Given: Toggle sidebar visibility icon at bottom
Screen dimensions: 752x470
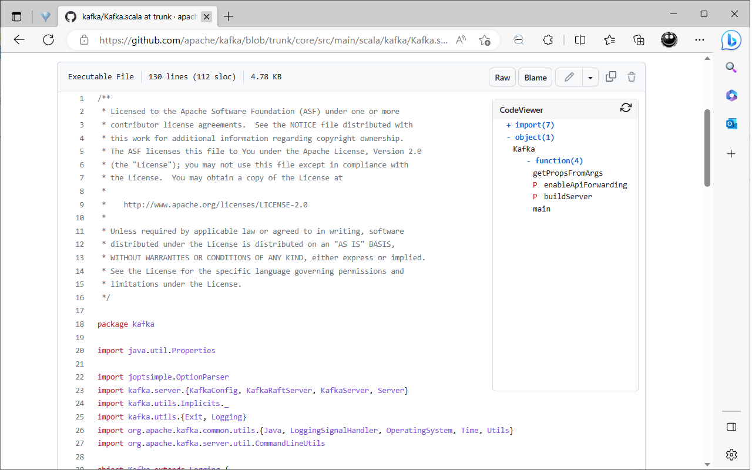Looking at the screenshot, I should pyautogui.click(x=731, y=427).
